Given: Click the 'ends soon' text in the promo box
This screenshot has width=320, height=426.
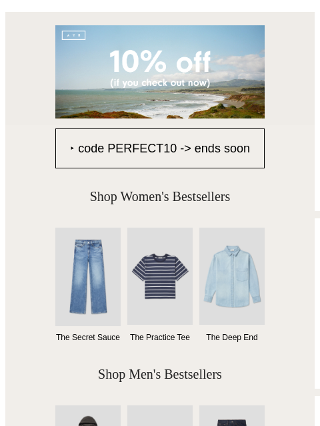Looking at the screenshot, I should (222, 148).
